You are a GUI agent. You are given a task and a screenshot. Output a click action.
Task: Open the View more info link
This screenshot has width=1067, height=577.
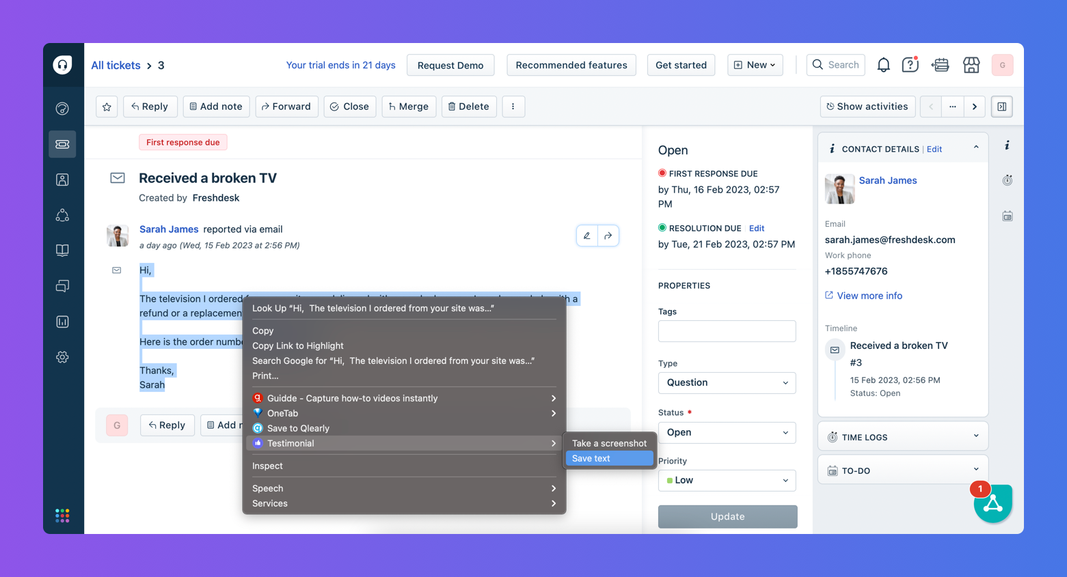pyautogui.click(x=863, y=296)
